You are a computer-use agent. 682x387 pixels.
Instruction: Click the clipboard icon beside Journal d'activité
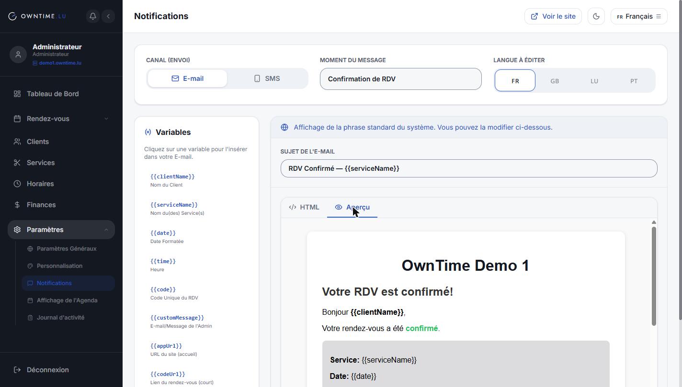[x=30, y=318]
